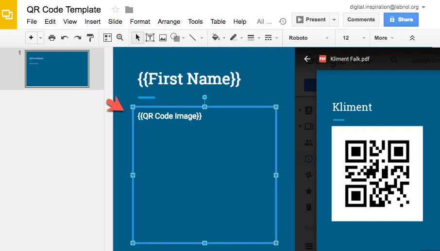The image size is (440, 251).
Task: Select the Shape tool
Action: [175, 37]
